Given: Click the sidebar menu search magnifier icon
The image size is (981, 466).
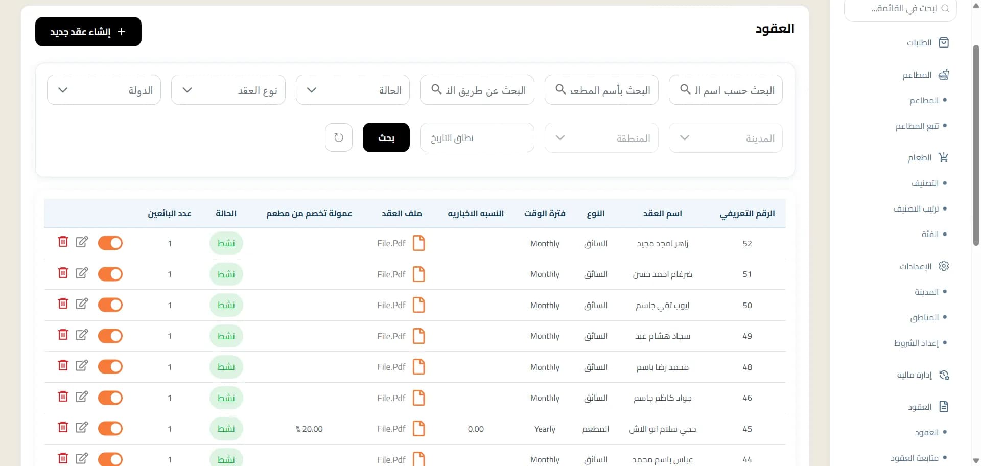Looking at the screenshot, I should 945,8.
